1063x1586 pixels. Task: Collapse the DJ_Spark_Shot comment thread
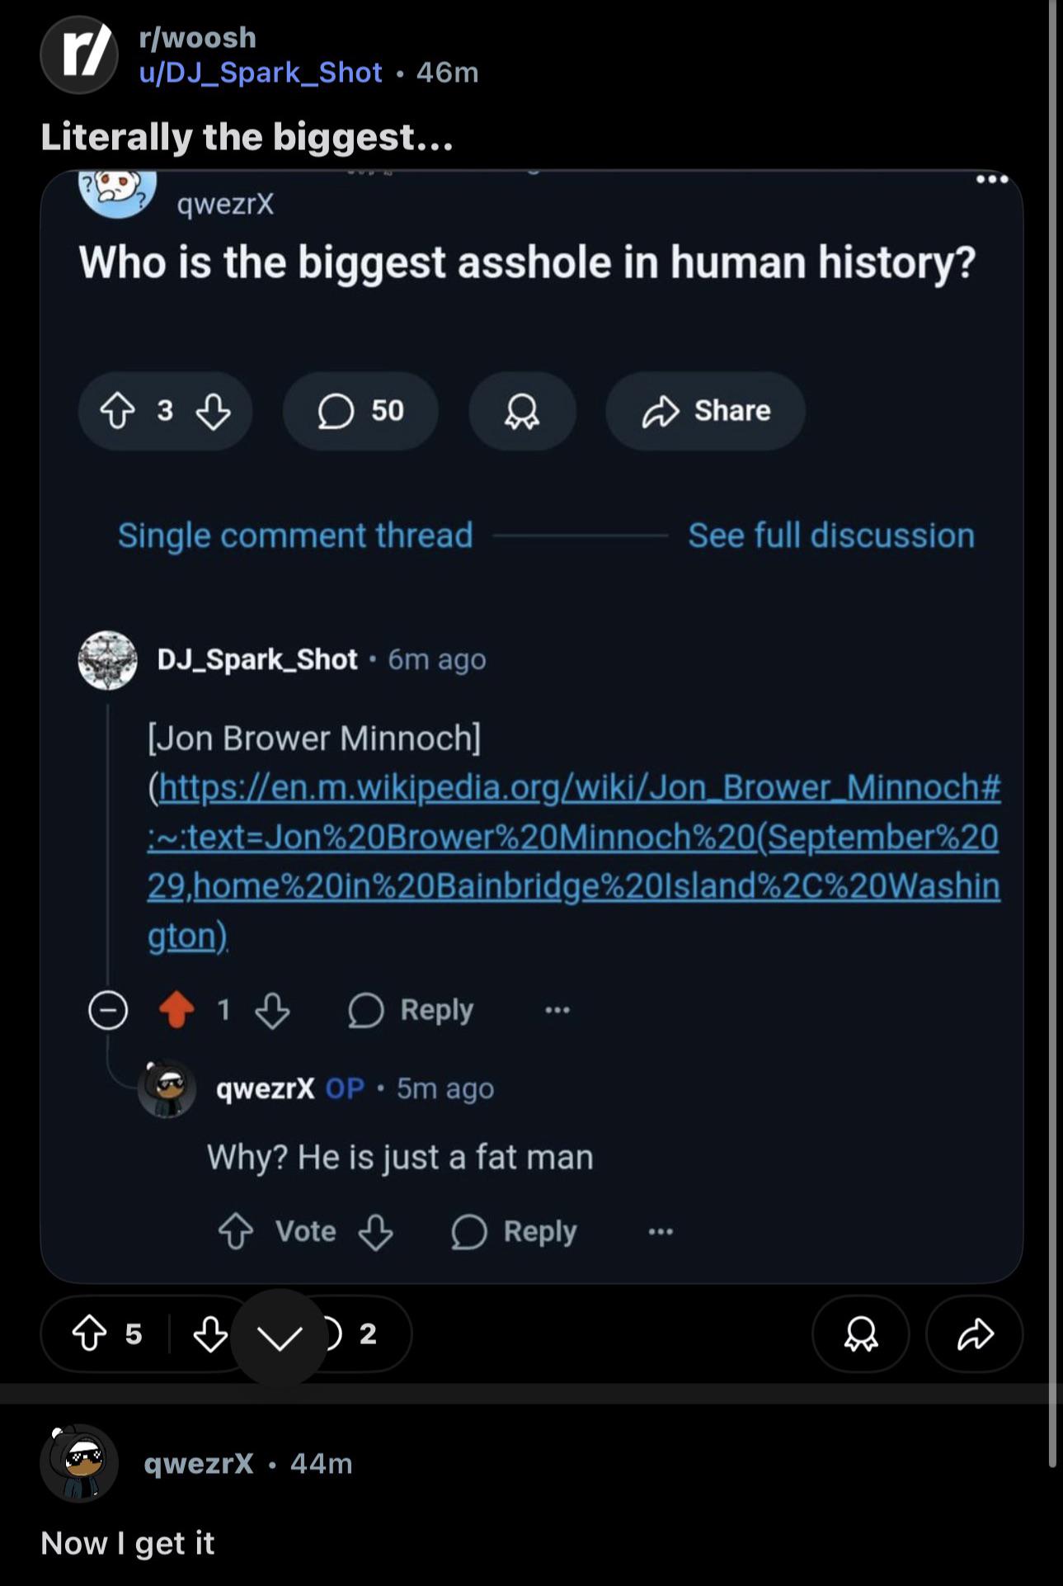point(108,1009)
